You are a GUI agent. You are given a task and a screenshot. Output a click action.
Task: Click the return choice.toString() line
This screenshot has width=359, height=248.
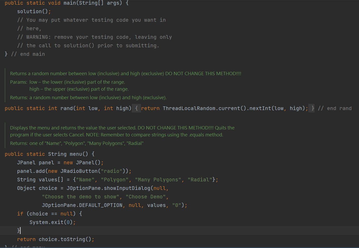[x=54, y=239]
